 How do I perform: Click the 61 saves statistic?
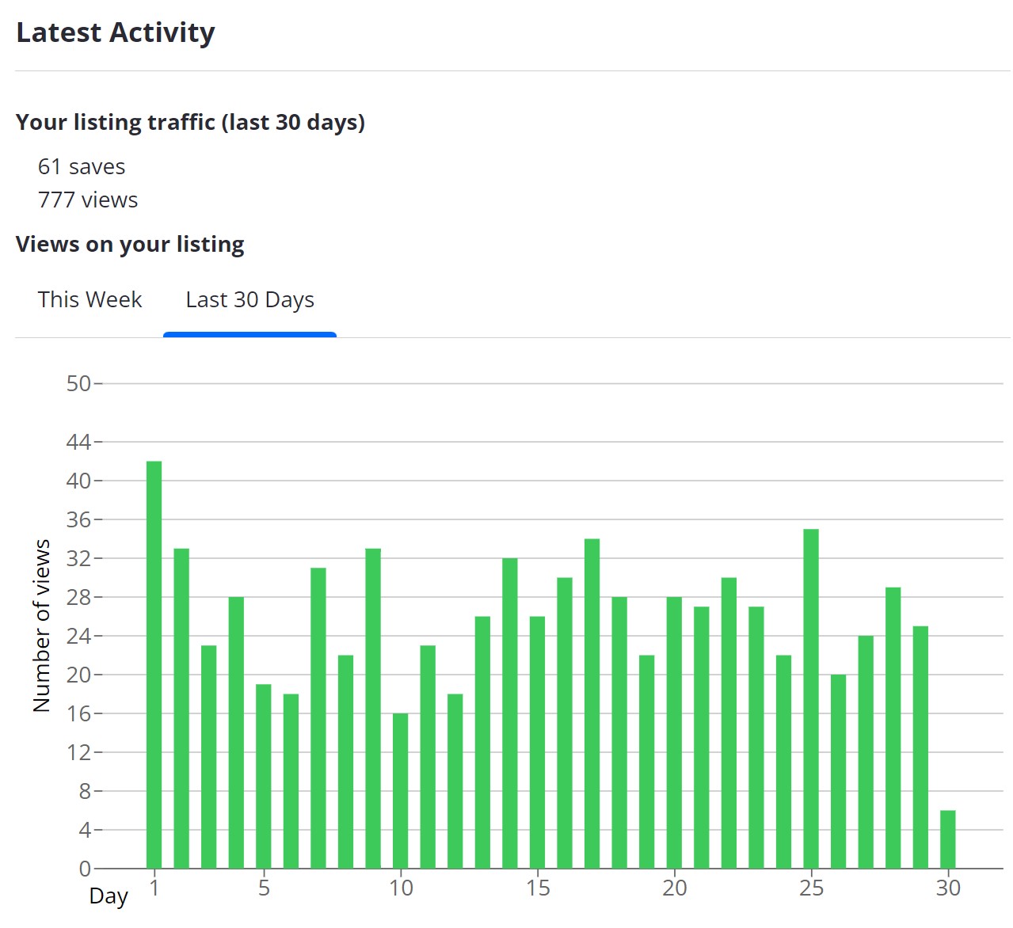tap(82, 167)
